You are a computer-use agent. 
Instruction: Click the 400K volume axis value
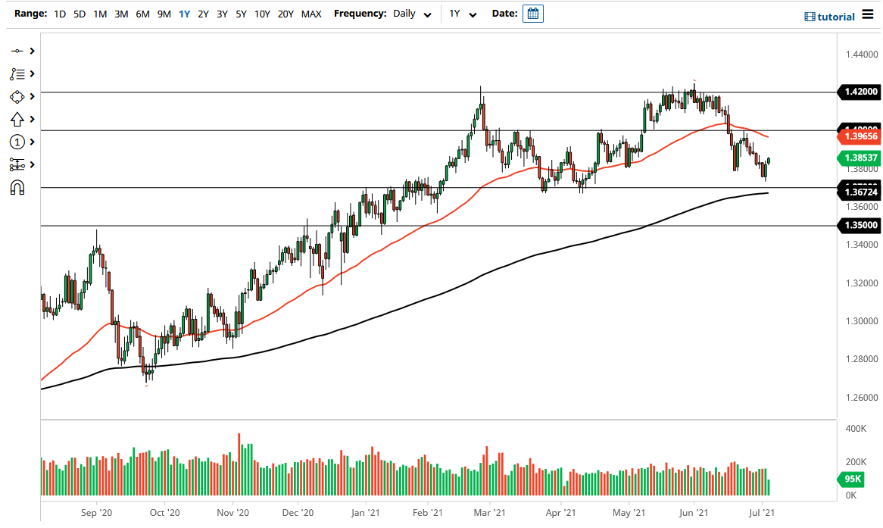point(856,429)
